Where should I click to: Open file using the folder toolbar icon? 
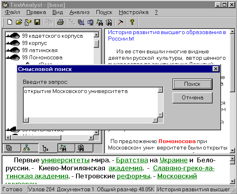[x=19, y=22]
